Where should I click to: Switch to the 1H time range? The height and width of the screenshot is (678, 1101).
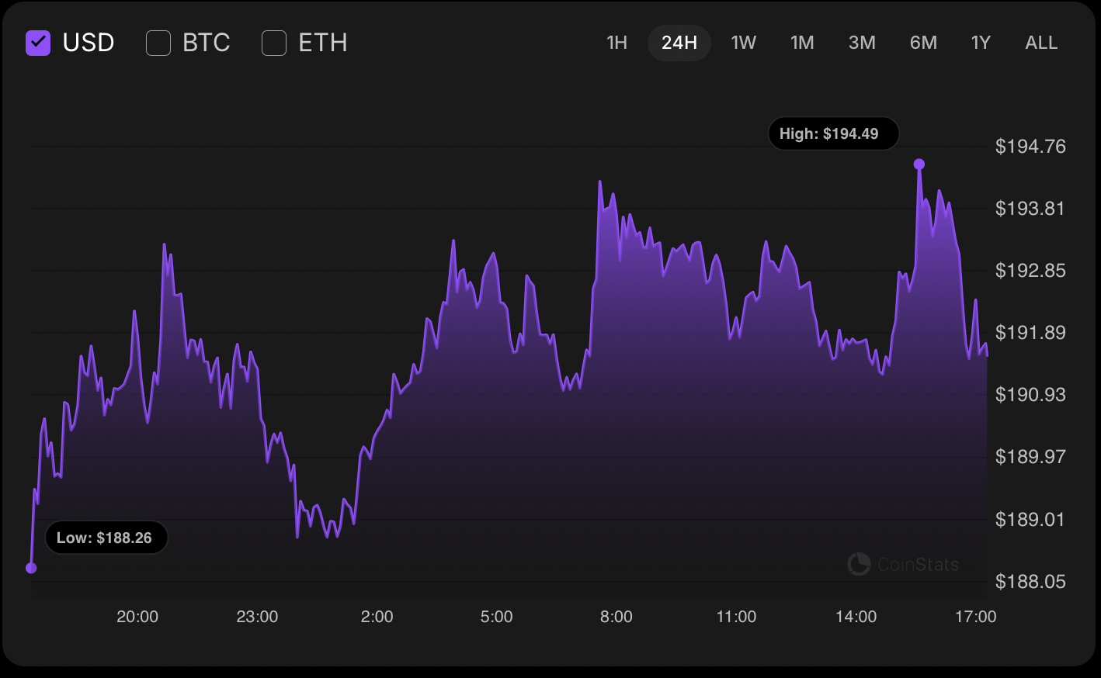[616, 43]
